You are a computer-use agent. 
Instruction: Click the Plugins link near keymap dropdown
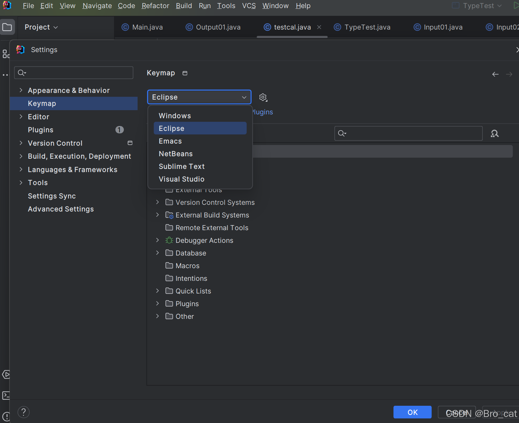(262, 112)
